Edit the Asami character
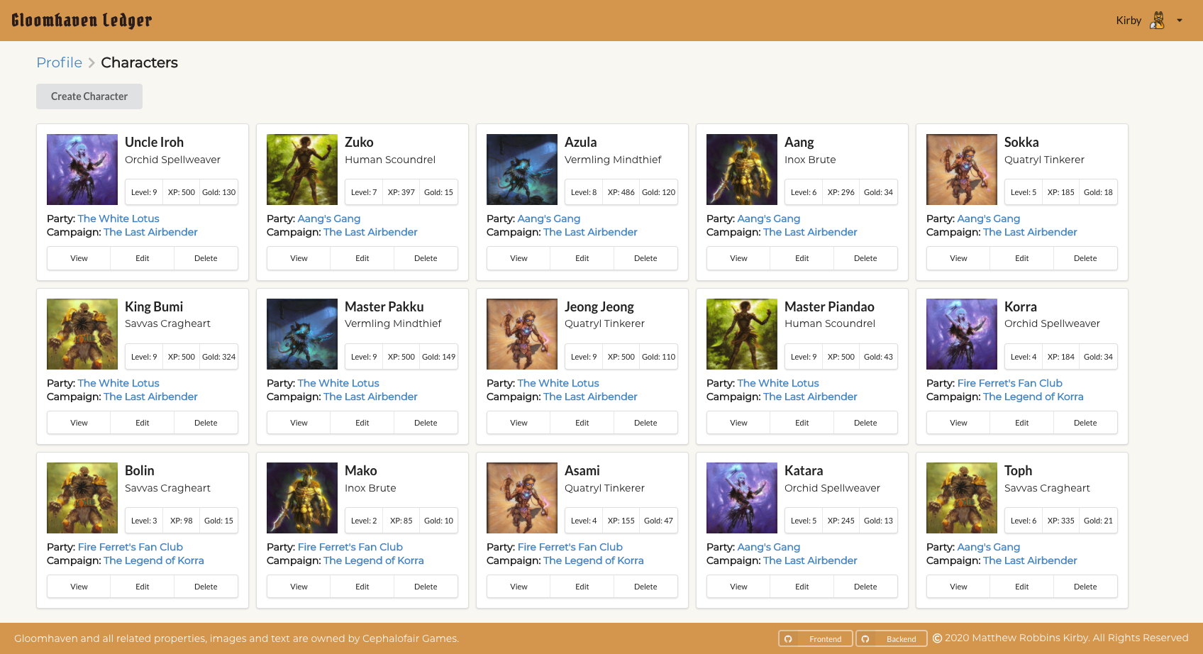Screen dimensions: 1203x654 point(582,587)
